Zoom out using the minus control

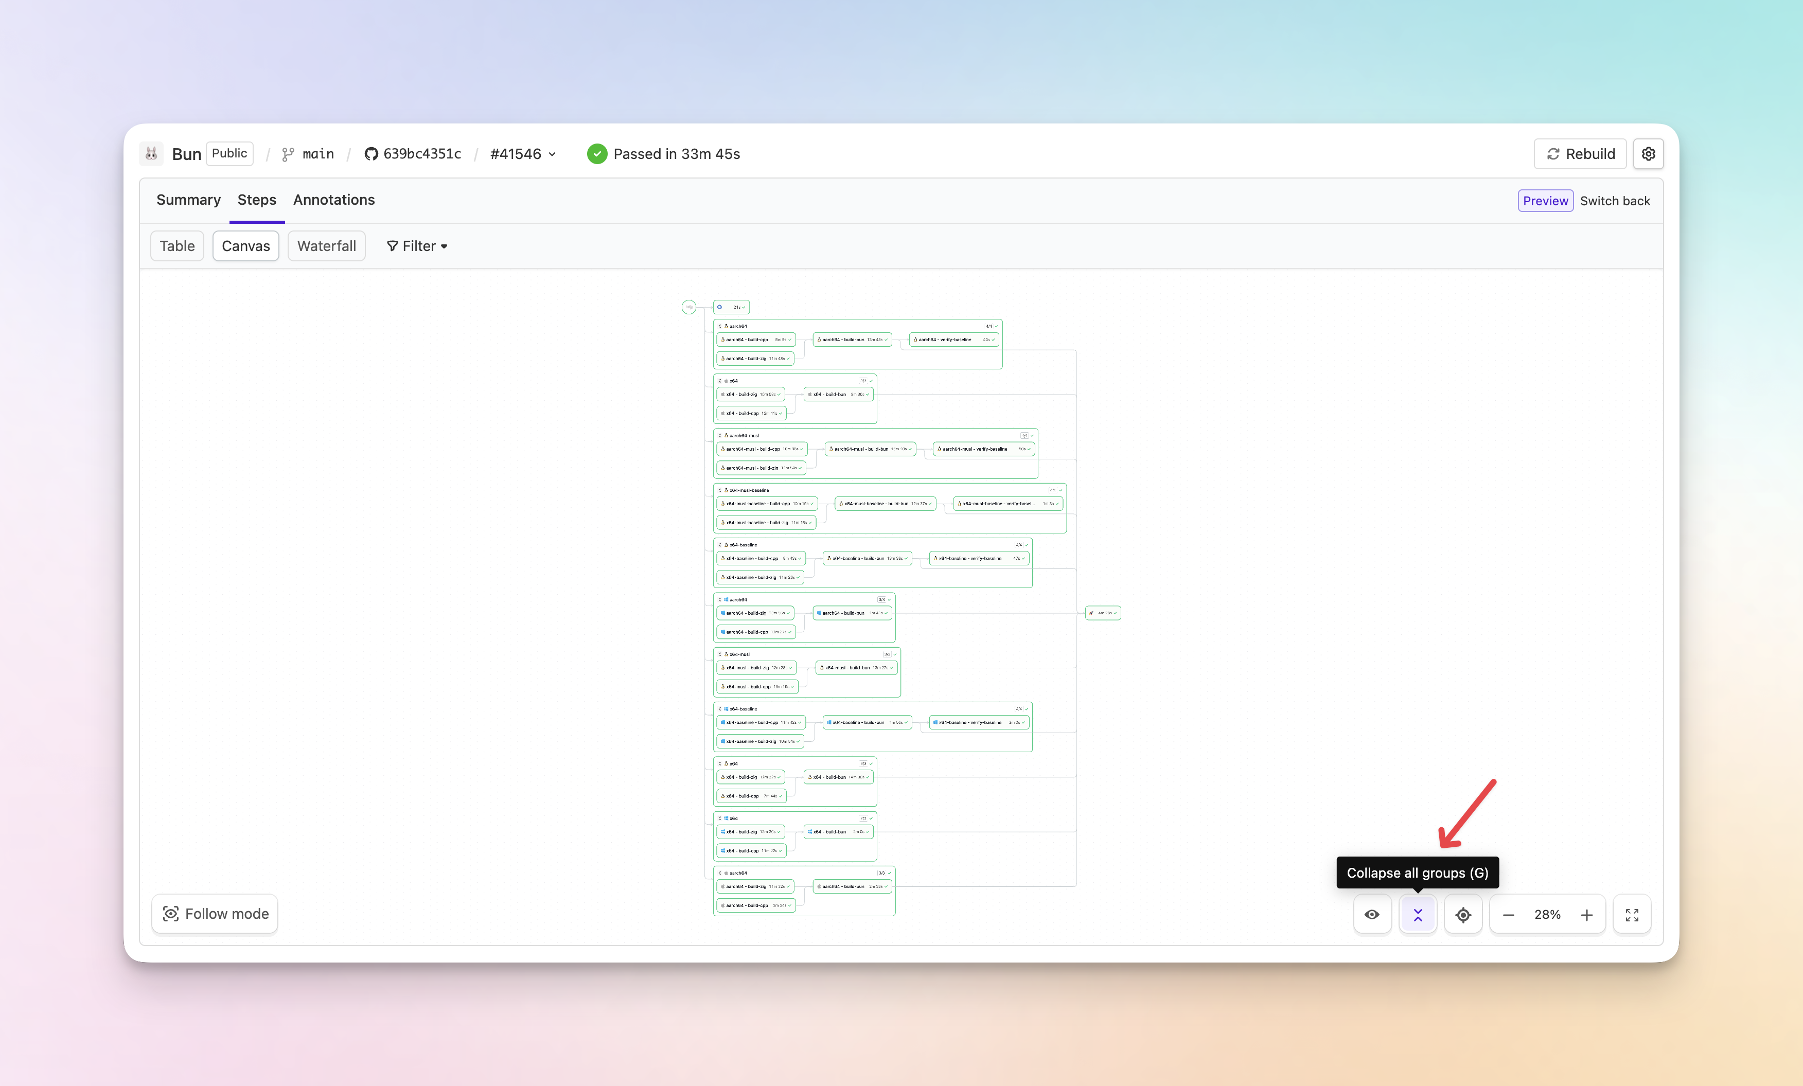pyautogui.click(x=1508, y=914)
